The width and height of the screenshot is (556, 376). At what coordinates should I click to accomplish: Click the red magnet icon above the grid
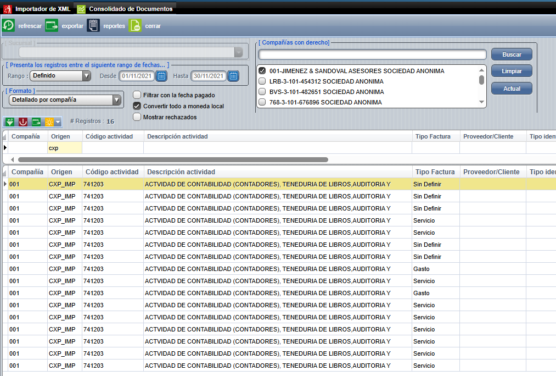23,121
